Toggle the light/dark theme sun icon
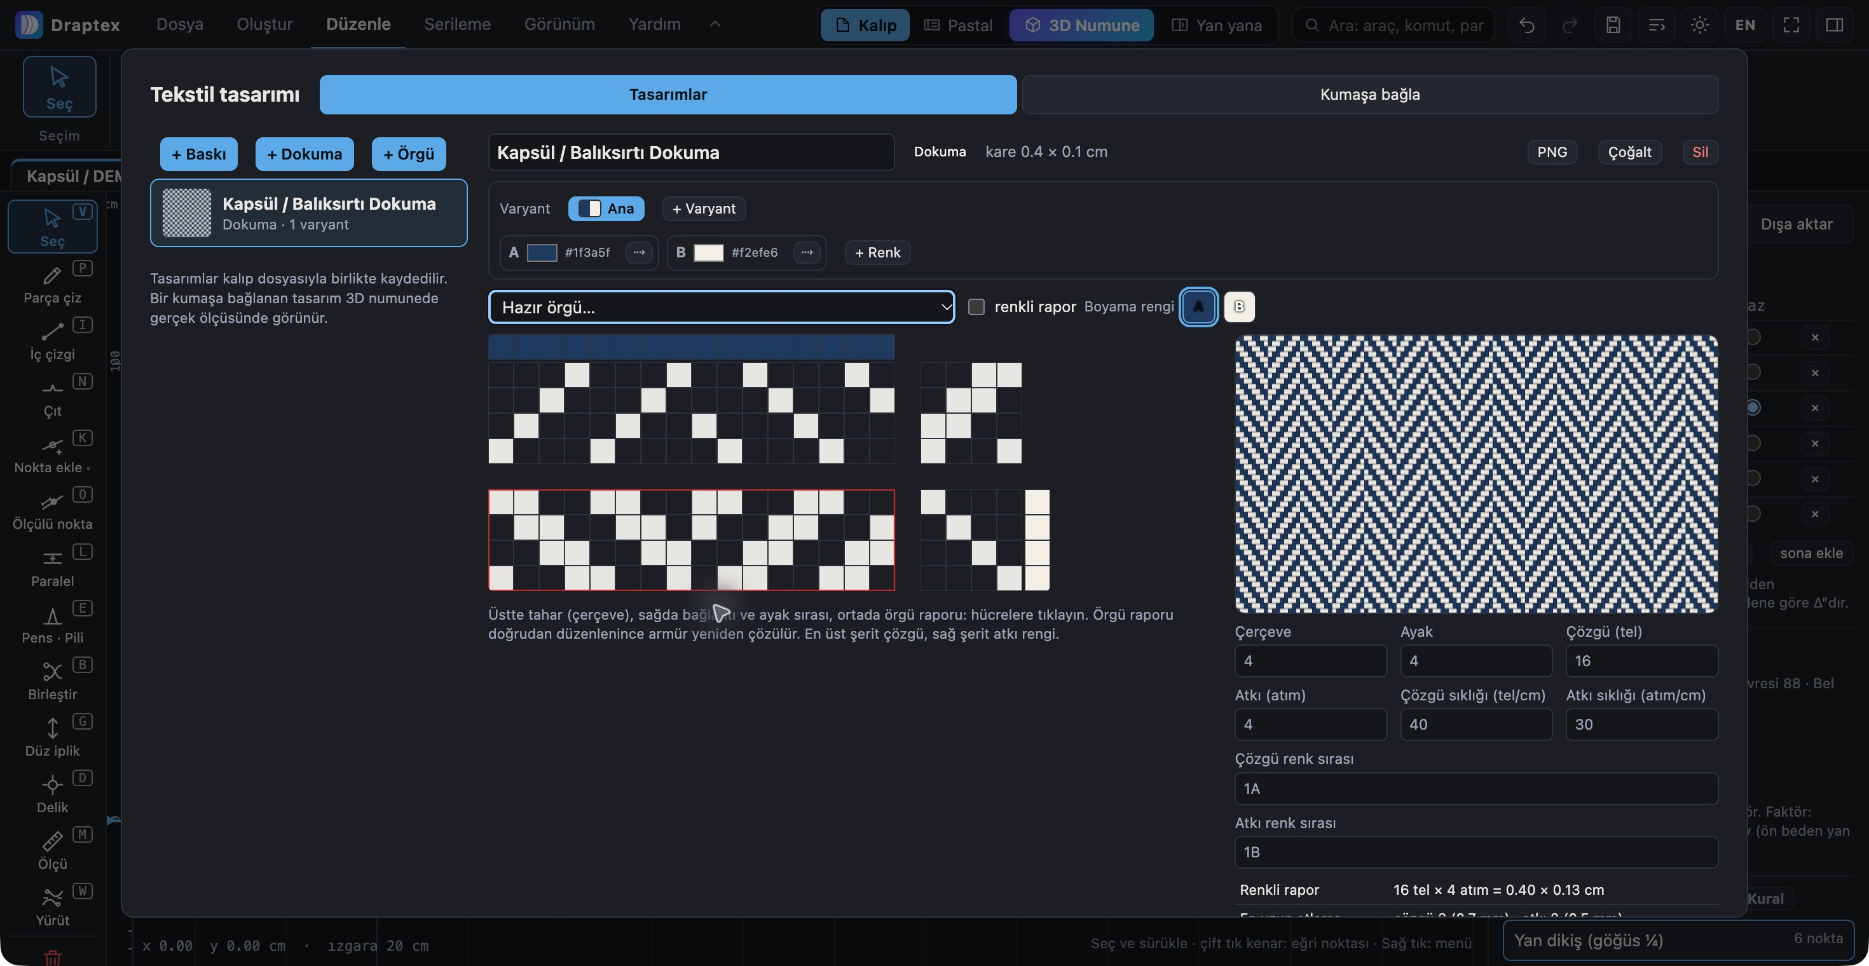Viewport: 1869px width, 966px height. (1699, 25)
